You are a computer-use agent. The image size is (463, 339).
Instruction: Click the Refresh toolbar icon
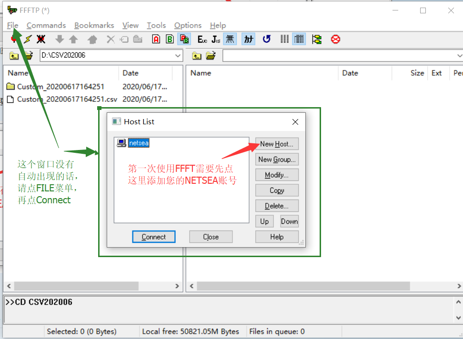coord(267,39)
